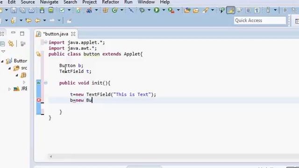Open the Coverage button dropdown arrow
This screenshot has width=299, height=168.
coord(178,10)
